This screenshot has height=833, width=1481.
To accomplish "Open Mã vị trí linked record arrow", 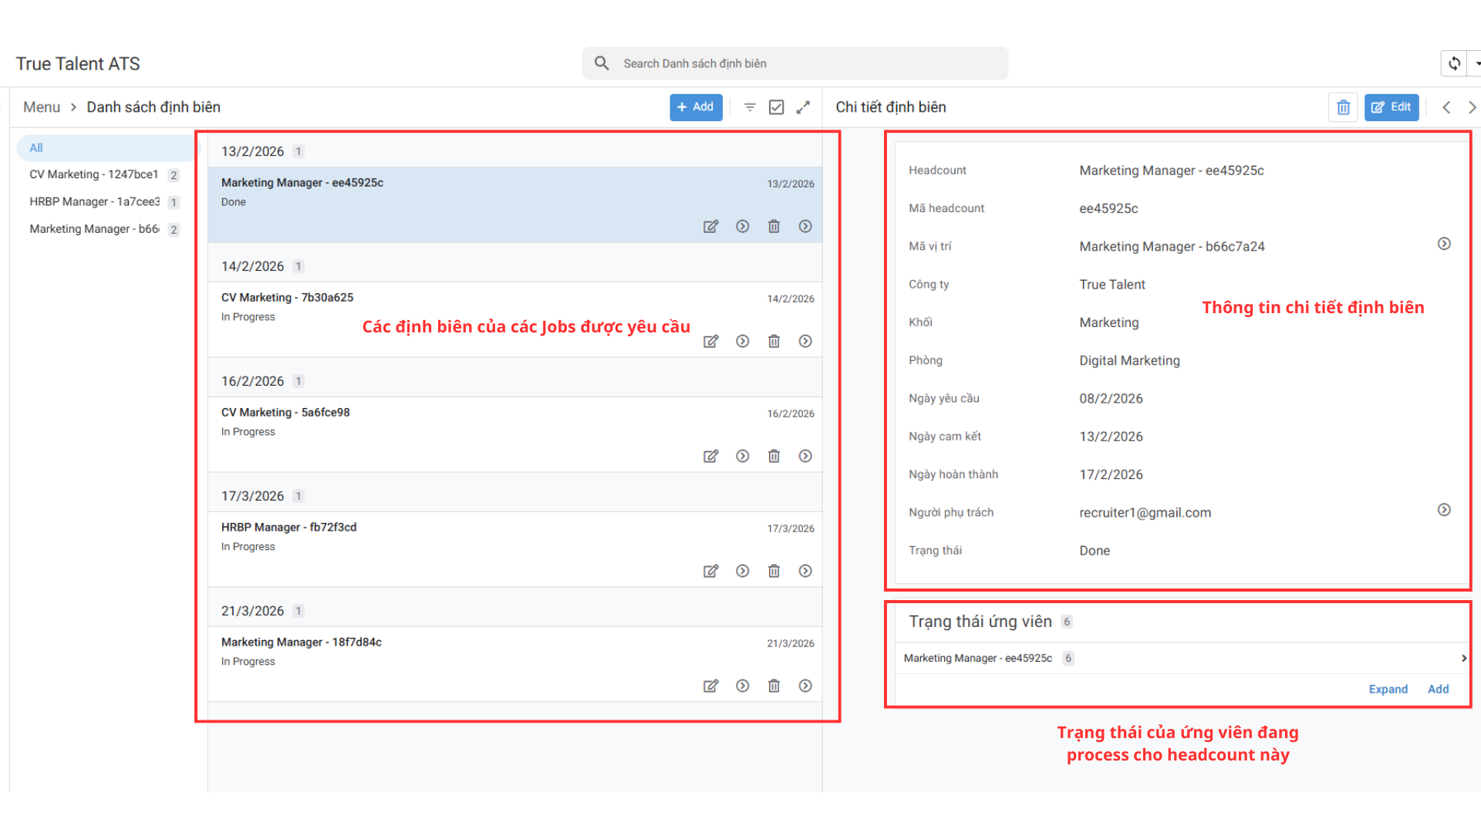I will pos(1444,244).
